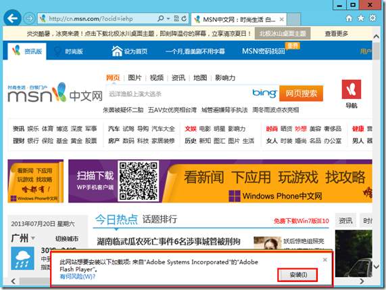Open the 有何风险(W)? link
Image resolution: width=386 pixels, height=290 pixels.
tap(77, 276)
